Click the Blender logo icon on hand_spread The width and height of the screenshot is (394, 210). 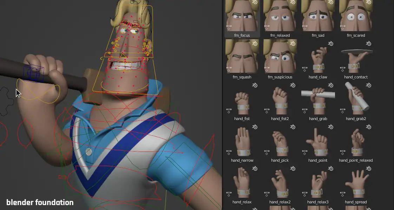point(369,169)
